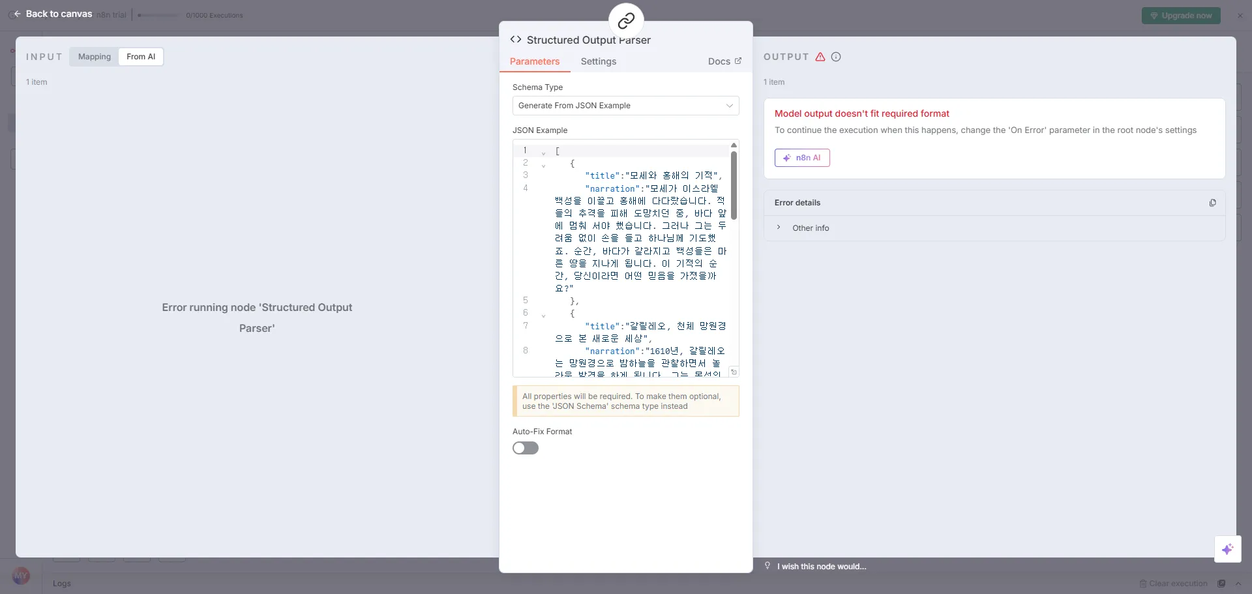Click the lightbulb beside 'I wish this node would...'
The height and width of the screenshot is (594, 1252).
[768, 566]
